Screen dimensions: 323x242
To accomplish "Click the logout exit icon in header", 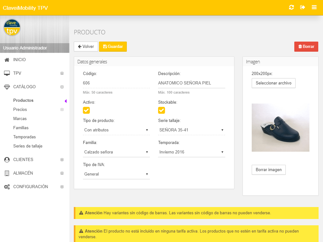I will [x=302, y=8].
